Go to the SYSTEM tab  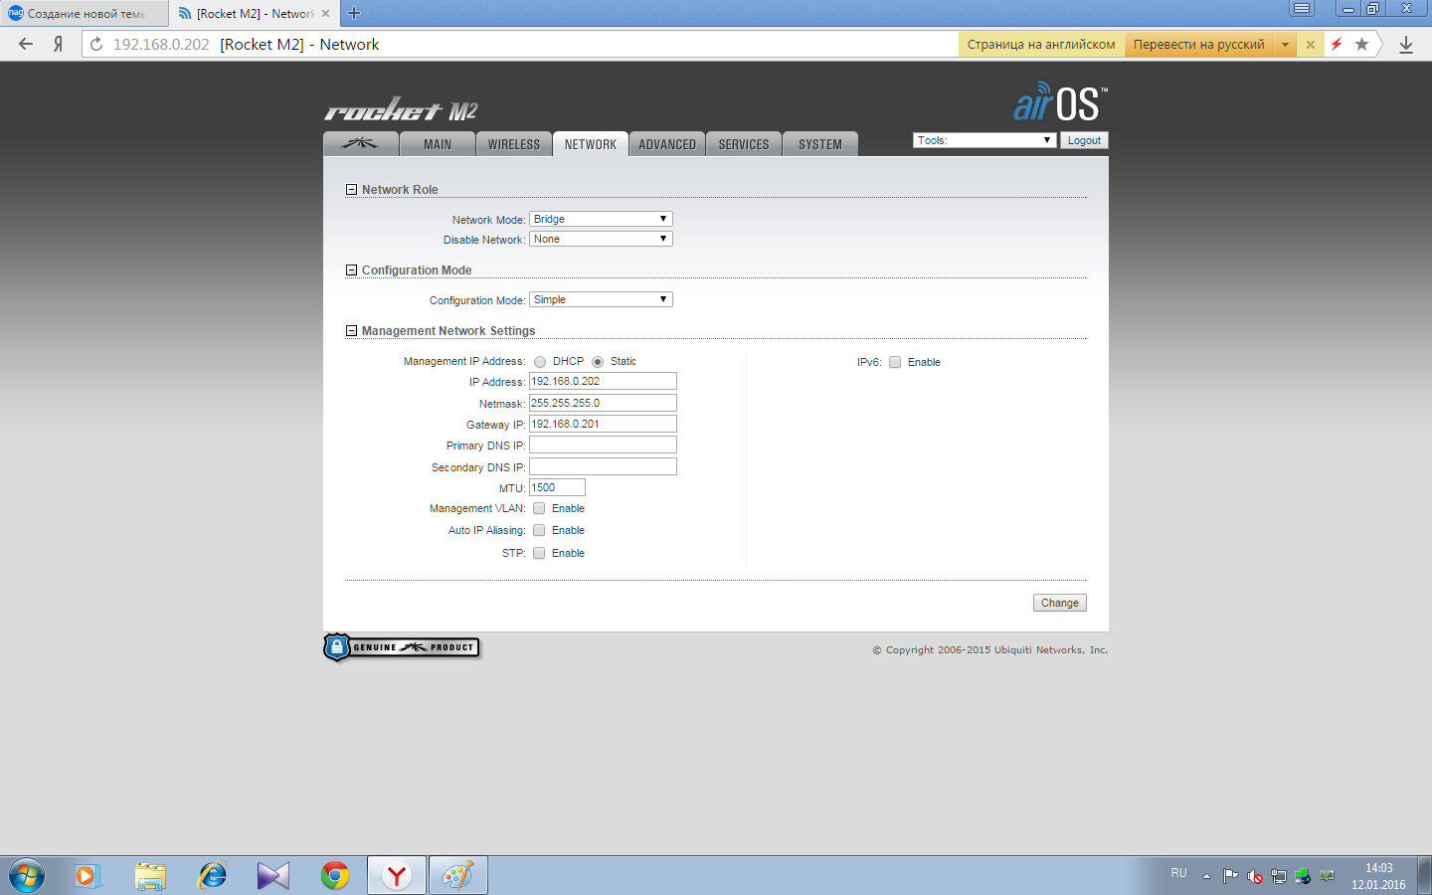click(x=820, y=144)
